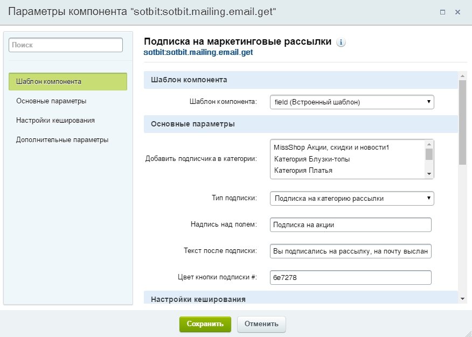Go to Основные параметры in the sidebar

click(x=51, y=101)
